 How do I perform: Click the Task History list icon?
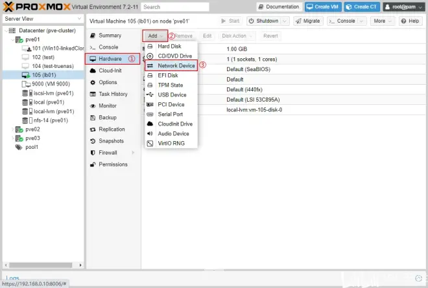coord(93,94)
